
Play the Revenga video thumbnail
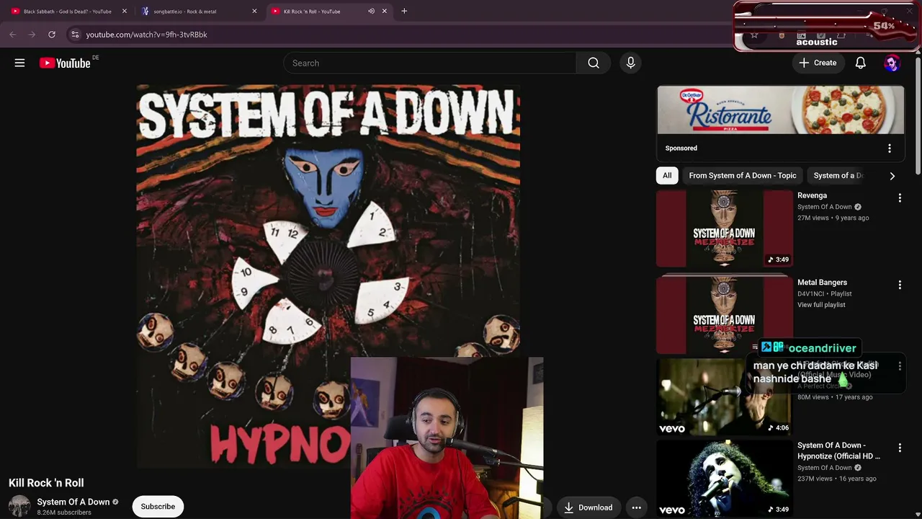point(724,229)
